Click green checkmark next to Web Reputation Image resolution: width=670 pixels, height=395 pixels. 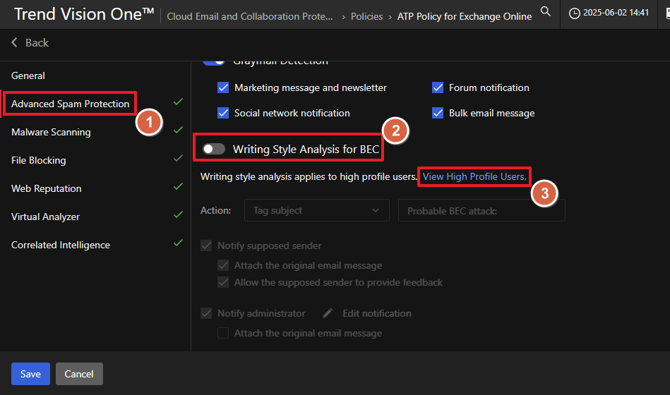178,187
